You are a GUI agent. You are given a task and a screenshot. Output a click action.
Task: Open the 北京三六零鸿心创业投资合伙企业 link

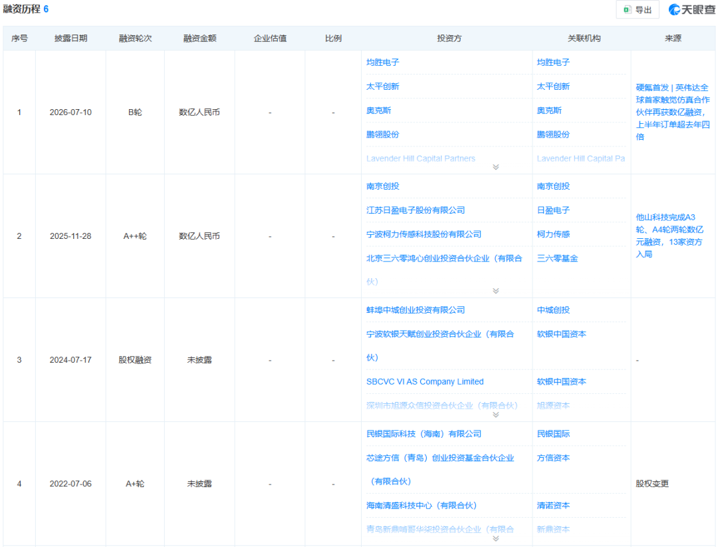coord(444,270)
